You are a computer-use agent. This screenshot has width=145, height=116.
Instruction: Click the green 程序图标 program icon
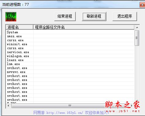click(x=11, y=17)
